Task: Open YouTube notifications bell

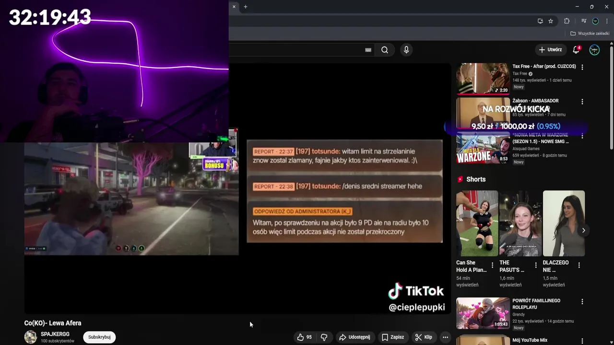Action: coord(577,50)
